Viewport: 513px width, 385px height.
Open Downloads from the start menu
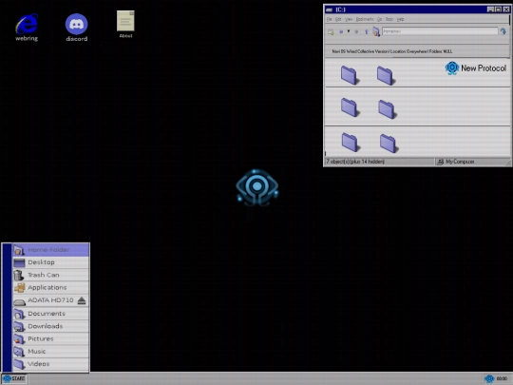(x=50, y=326)
